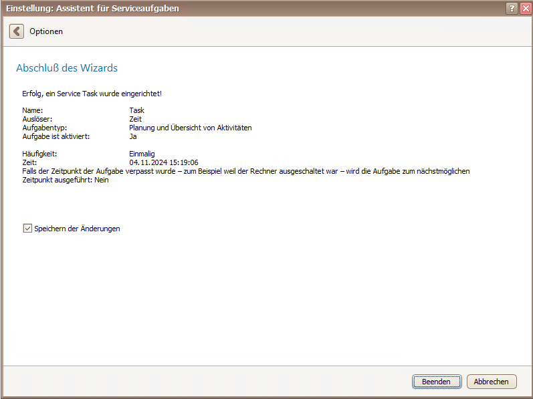Cancel the wizard with Abbrechen
This screenshot has width=533, height=399.
[x=492, y=382]
